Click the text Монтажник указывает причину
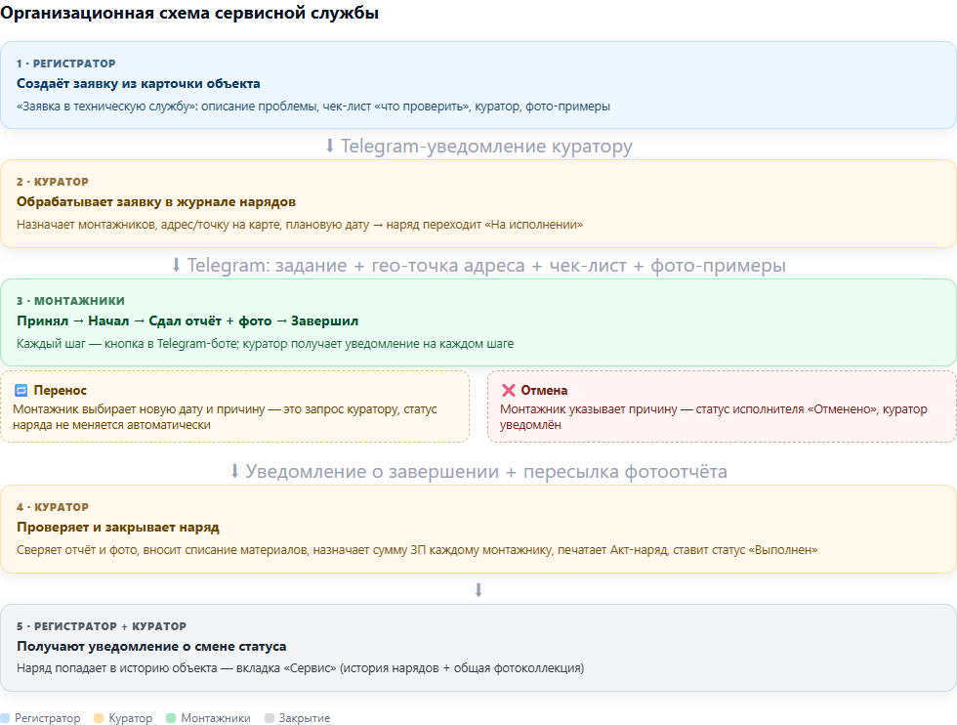This screenshot has width=957, height=725. [x=714, y=417]
